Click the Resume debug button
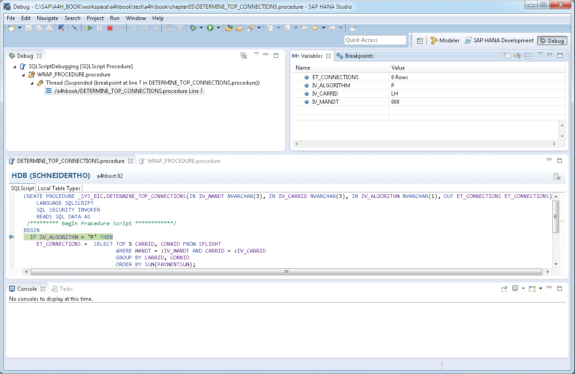The height and width of the screenshot is (374, 575). (x=89, y=28)
